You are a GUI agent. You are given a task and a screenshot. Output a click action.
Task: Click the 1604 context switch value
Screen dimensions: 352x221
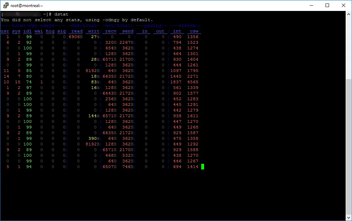193,59
